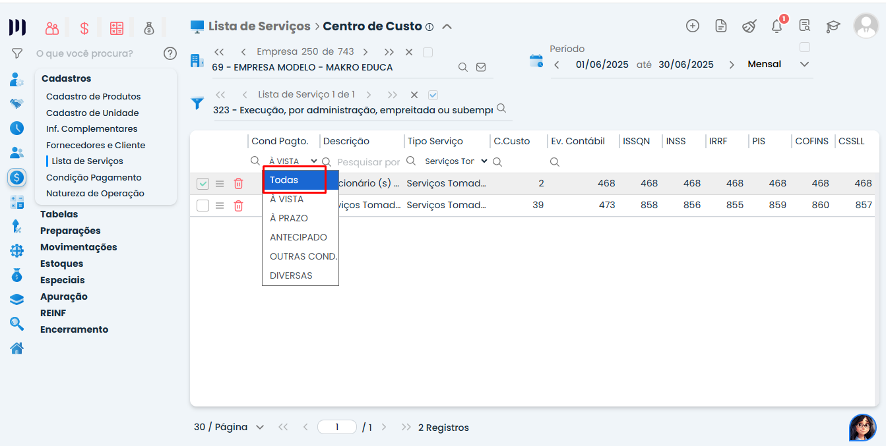This screenshot has width=886, height=446.
Task: Click the search field O que você procura
Action: tap(84, 53)
